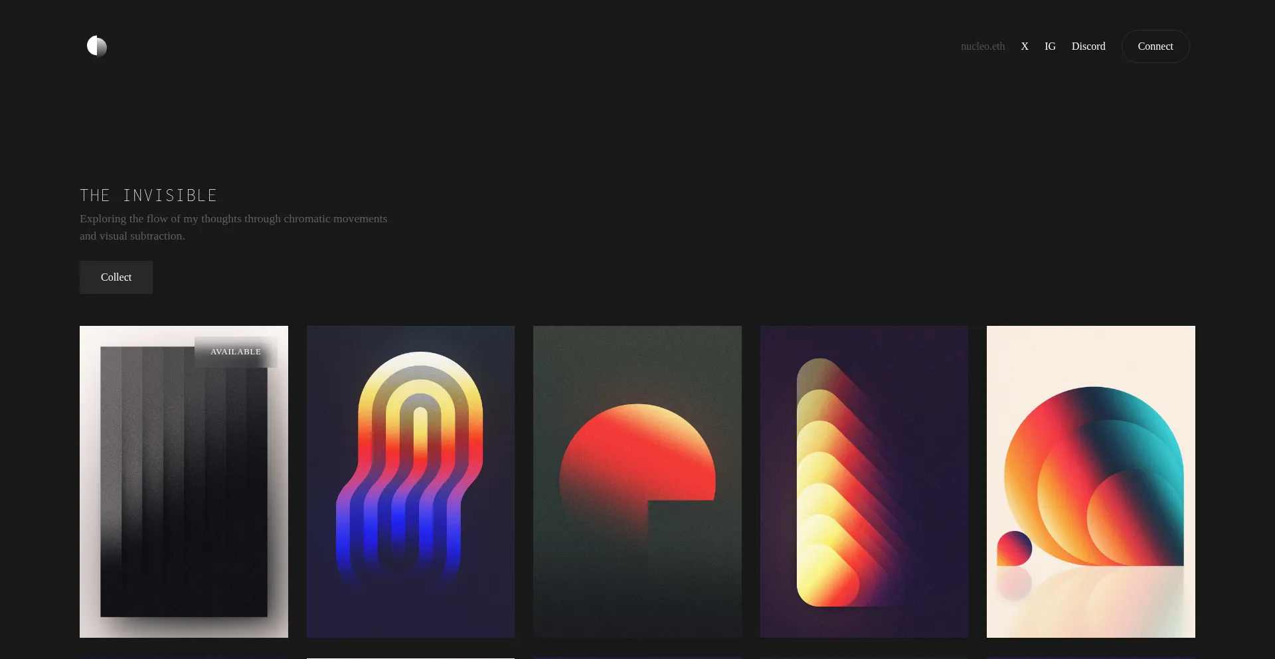Open the black gradient stripes artwork
The height and width of the screenshot is (659, 1275).
tap(183, 481)
